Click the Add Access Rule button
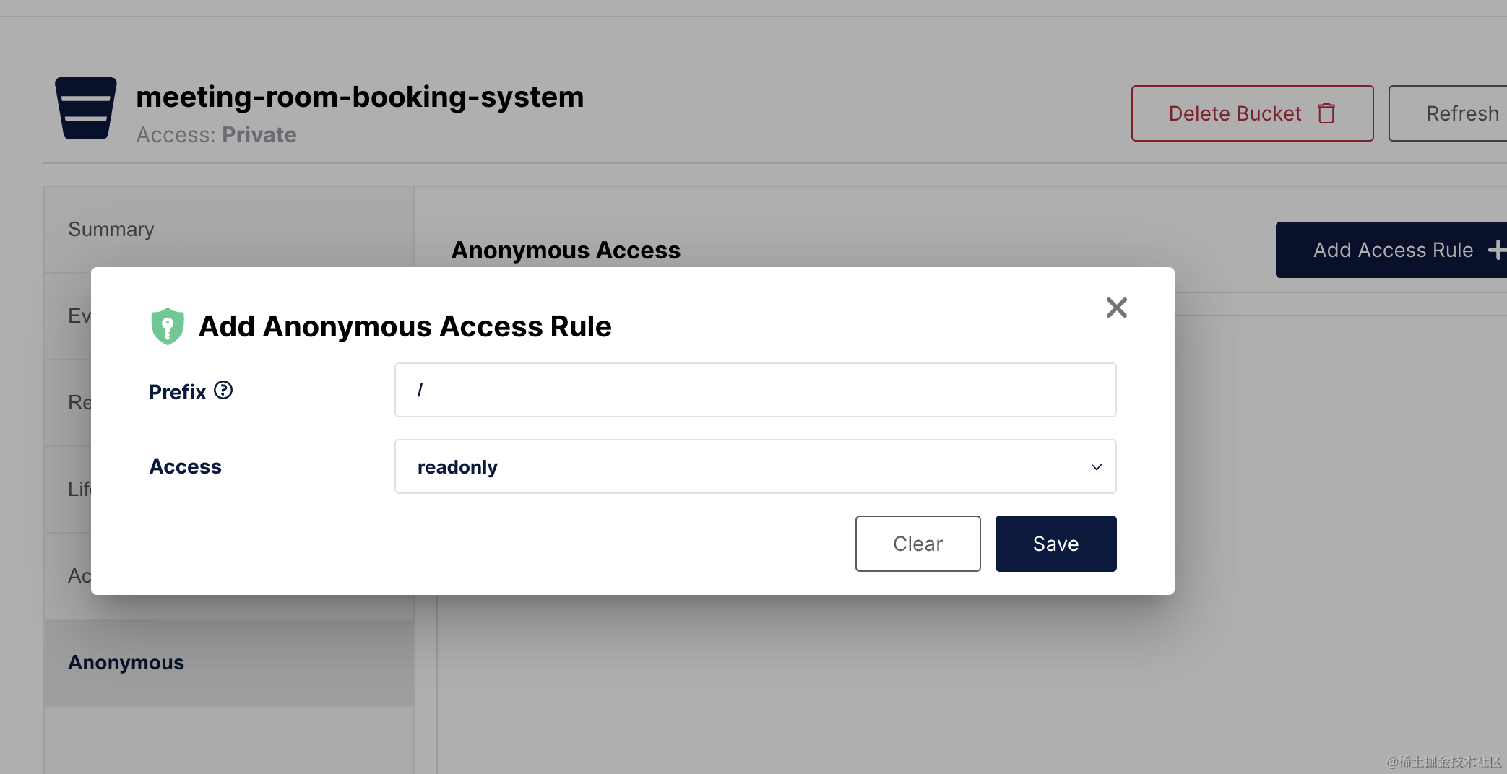The width and height of the screenshot is (1507, 774). (1392, 250)
